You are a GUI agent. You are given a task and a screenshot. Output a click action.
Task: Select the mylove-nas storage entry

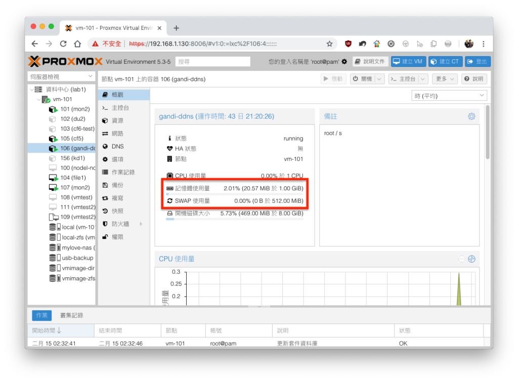(72, 247)
